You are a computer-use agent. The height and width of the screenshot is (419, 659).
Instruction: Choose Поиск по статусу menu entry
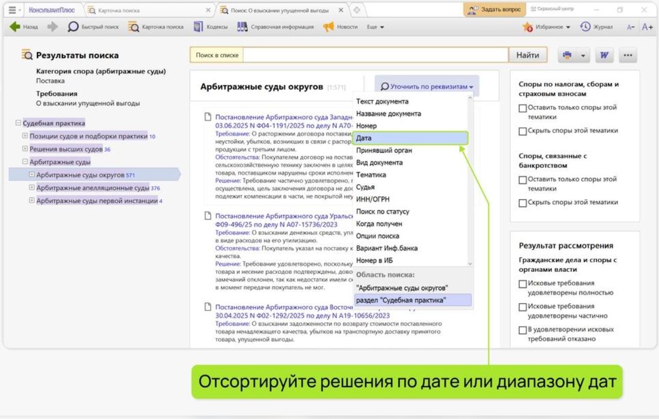[x=383, y=212]
